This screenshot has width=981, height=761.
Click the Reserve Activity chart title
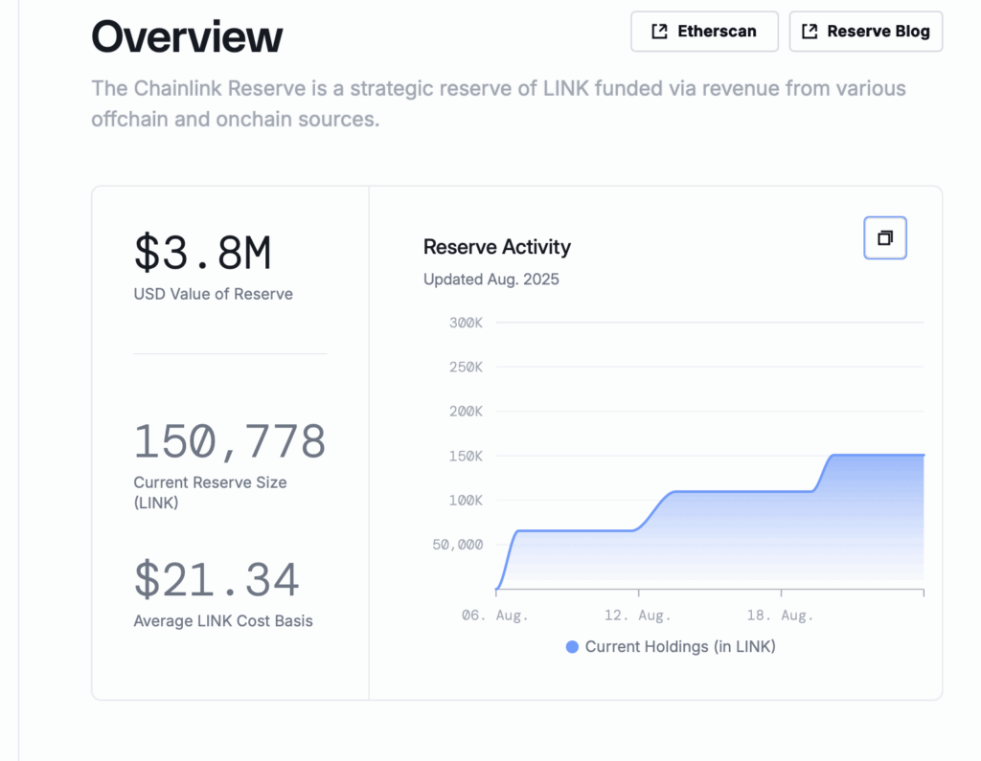497,247
